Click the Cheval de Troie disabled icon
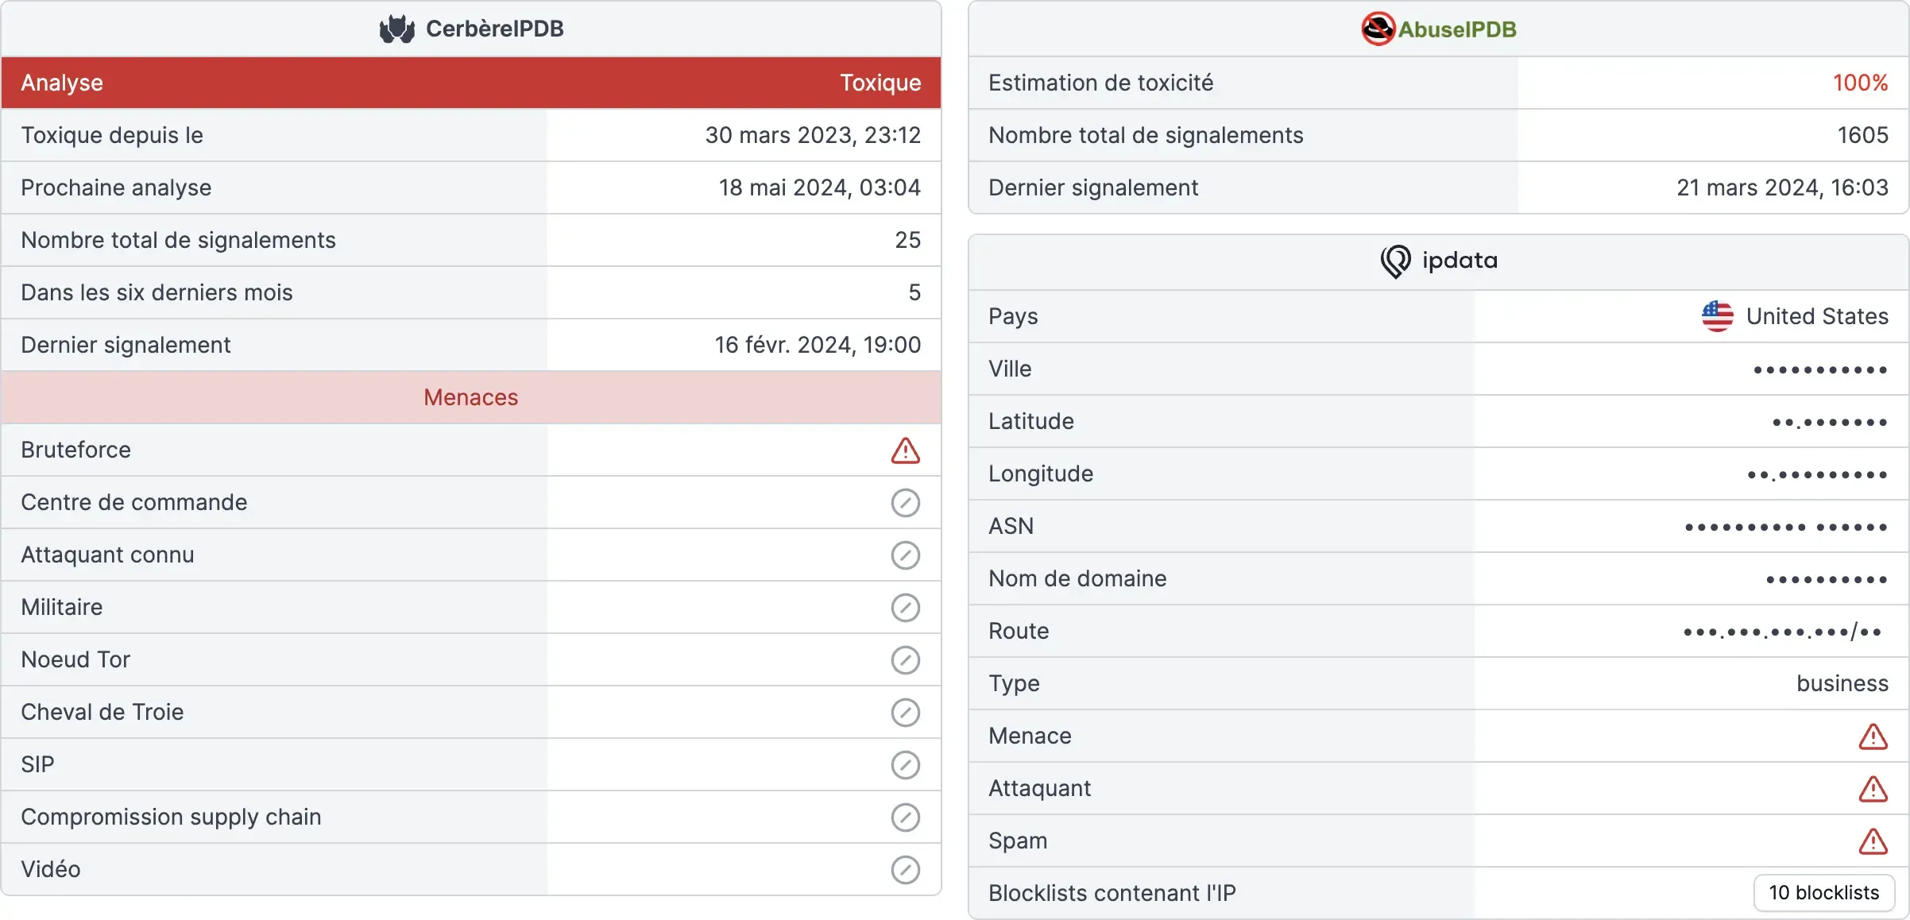Screen dimensions: 1910x920 905,713
